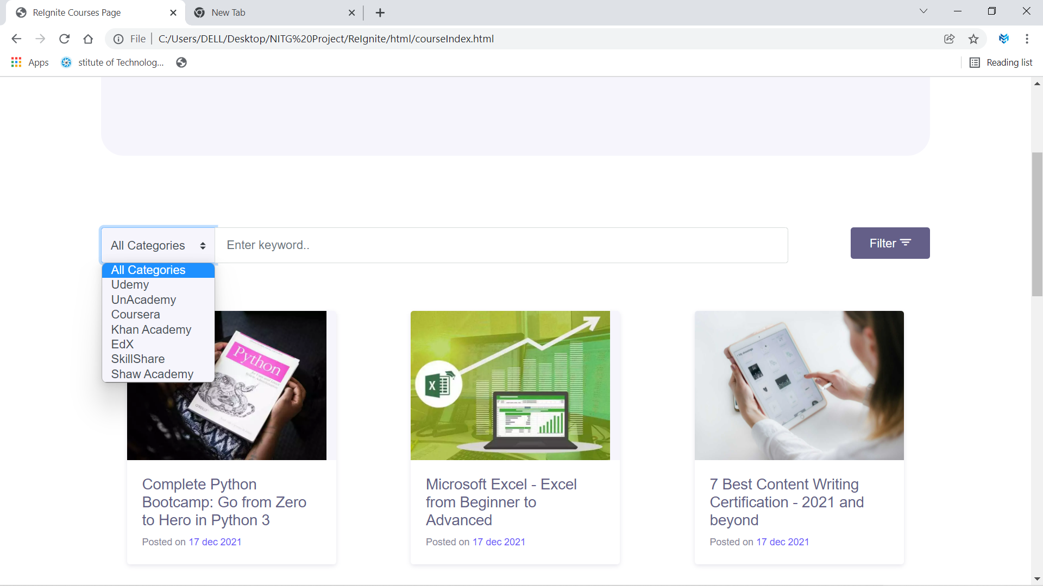Click the back navigation arrow
Screen dimensions: 1043x586
[x=16, y=39]
